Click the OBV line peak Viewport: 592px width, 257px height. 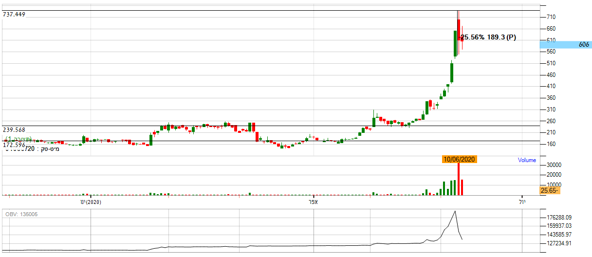[455, 212]
